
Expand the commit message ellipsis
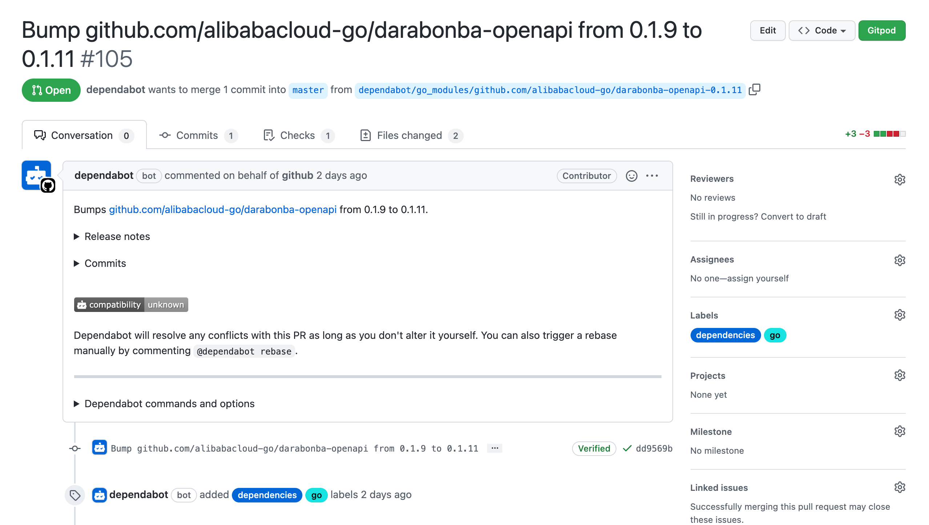[x=494, y=448]
